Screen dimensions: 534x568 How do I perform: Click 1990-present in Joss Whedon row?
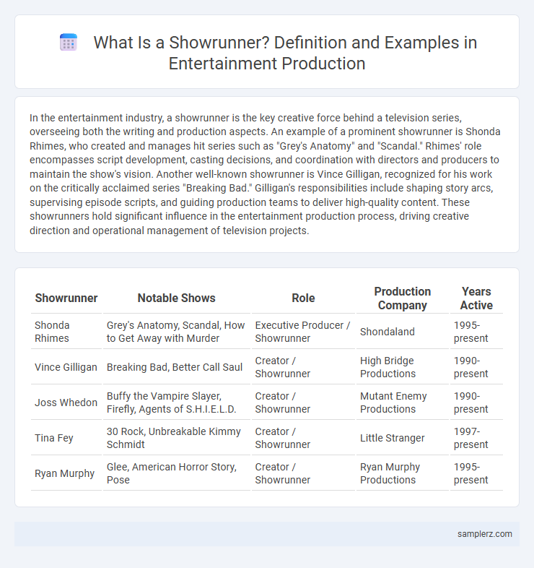tap(476, 403)
